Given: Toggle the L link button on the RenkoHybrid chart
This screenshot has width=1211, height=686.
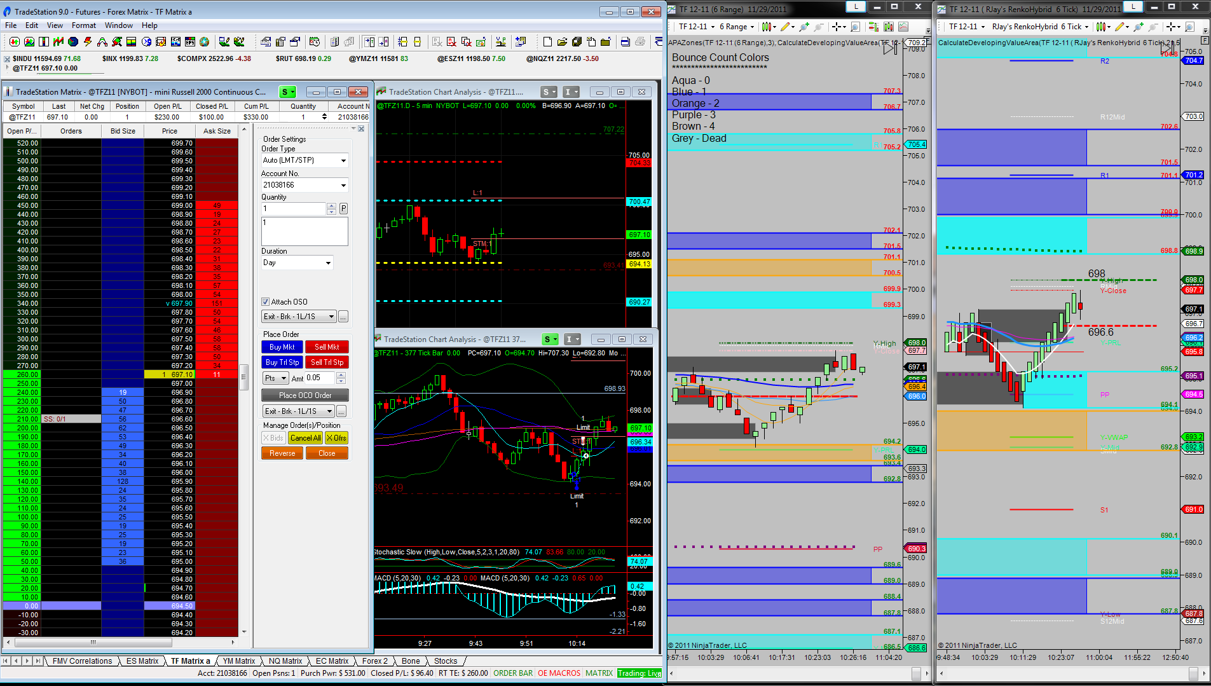Looking at the screenshot, I should (x=1133, y=6).
